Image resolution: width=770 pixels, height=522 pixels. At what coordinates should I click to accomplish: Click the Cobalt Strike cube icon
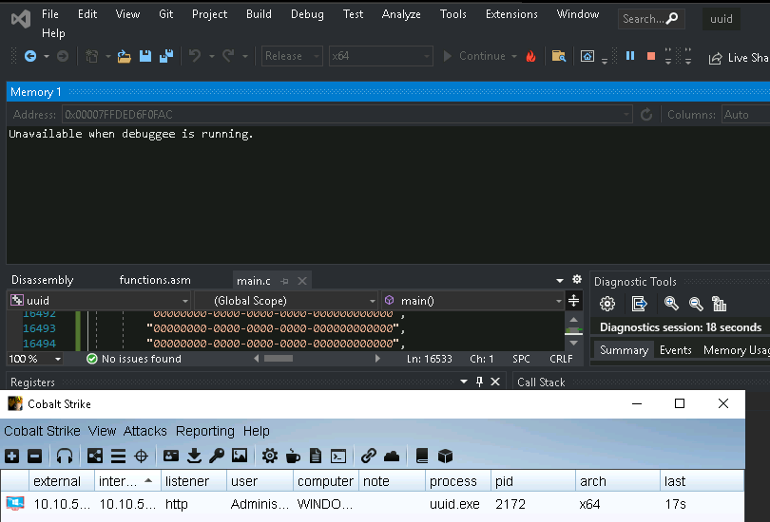(x=445, y=457)
